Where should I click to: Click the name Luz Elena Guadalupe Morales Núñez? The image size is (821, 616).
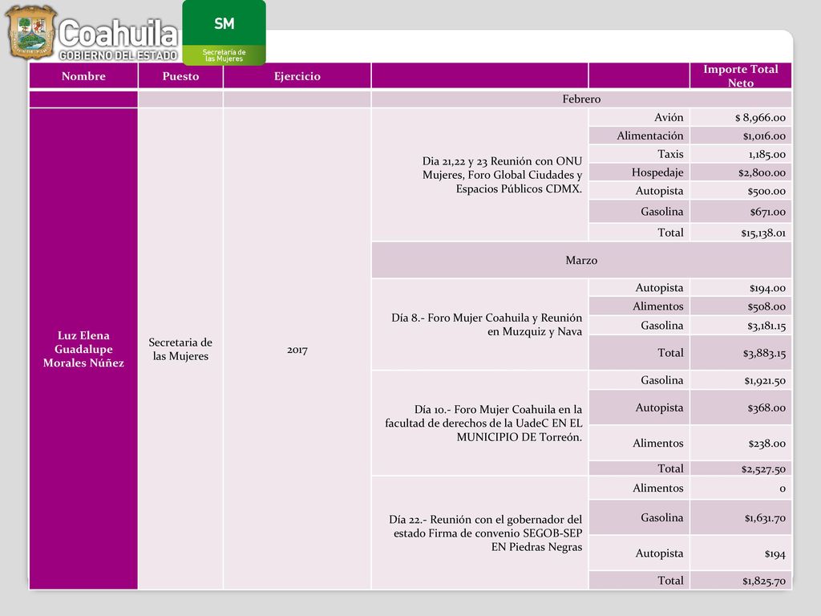[83, 349]
